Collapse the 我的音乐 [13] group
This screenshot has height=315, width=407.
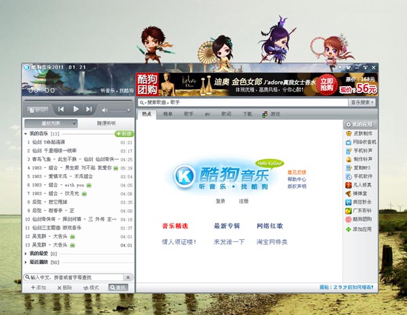pos(26,133)
